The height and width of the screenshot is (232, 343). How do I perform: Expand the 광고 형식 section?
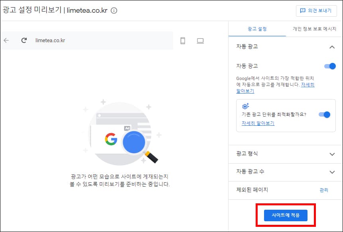coord(333,154)
